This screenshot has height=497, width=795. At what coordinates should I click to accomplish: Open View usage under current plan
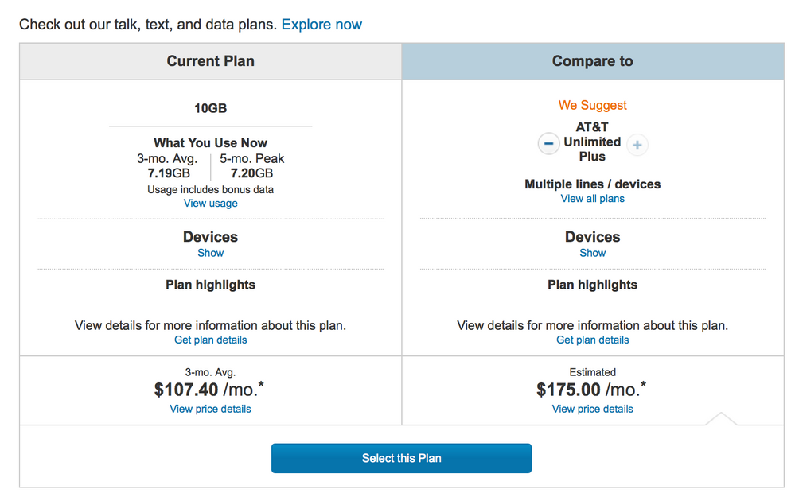click(x=211, y=203)
